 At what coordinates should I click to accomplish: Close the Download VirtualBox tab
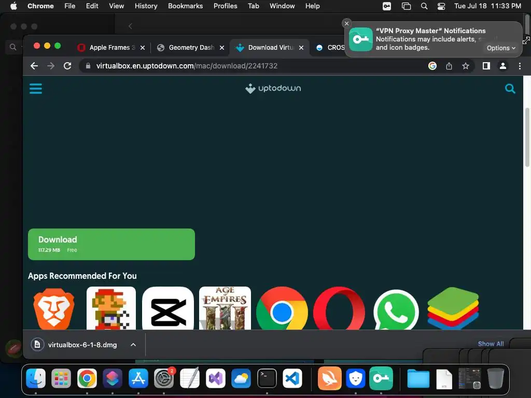301,48
